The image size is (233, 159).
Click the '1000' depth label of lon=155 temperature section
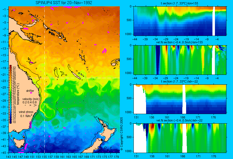[x=128, y=34]
